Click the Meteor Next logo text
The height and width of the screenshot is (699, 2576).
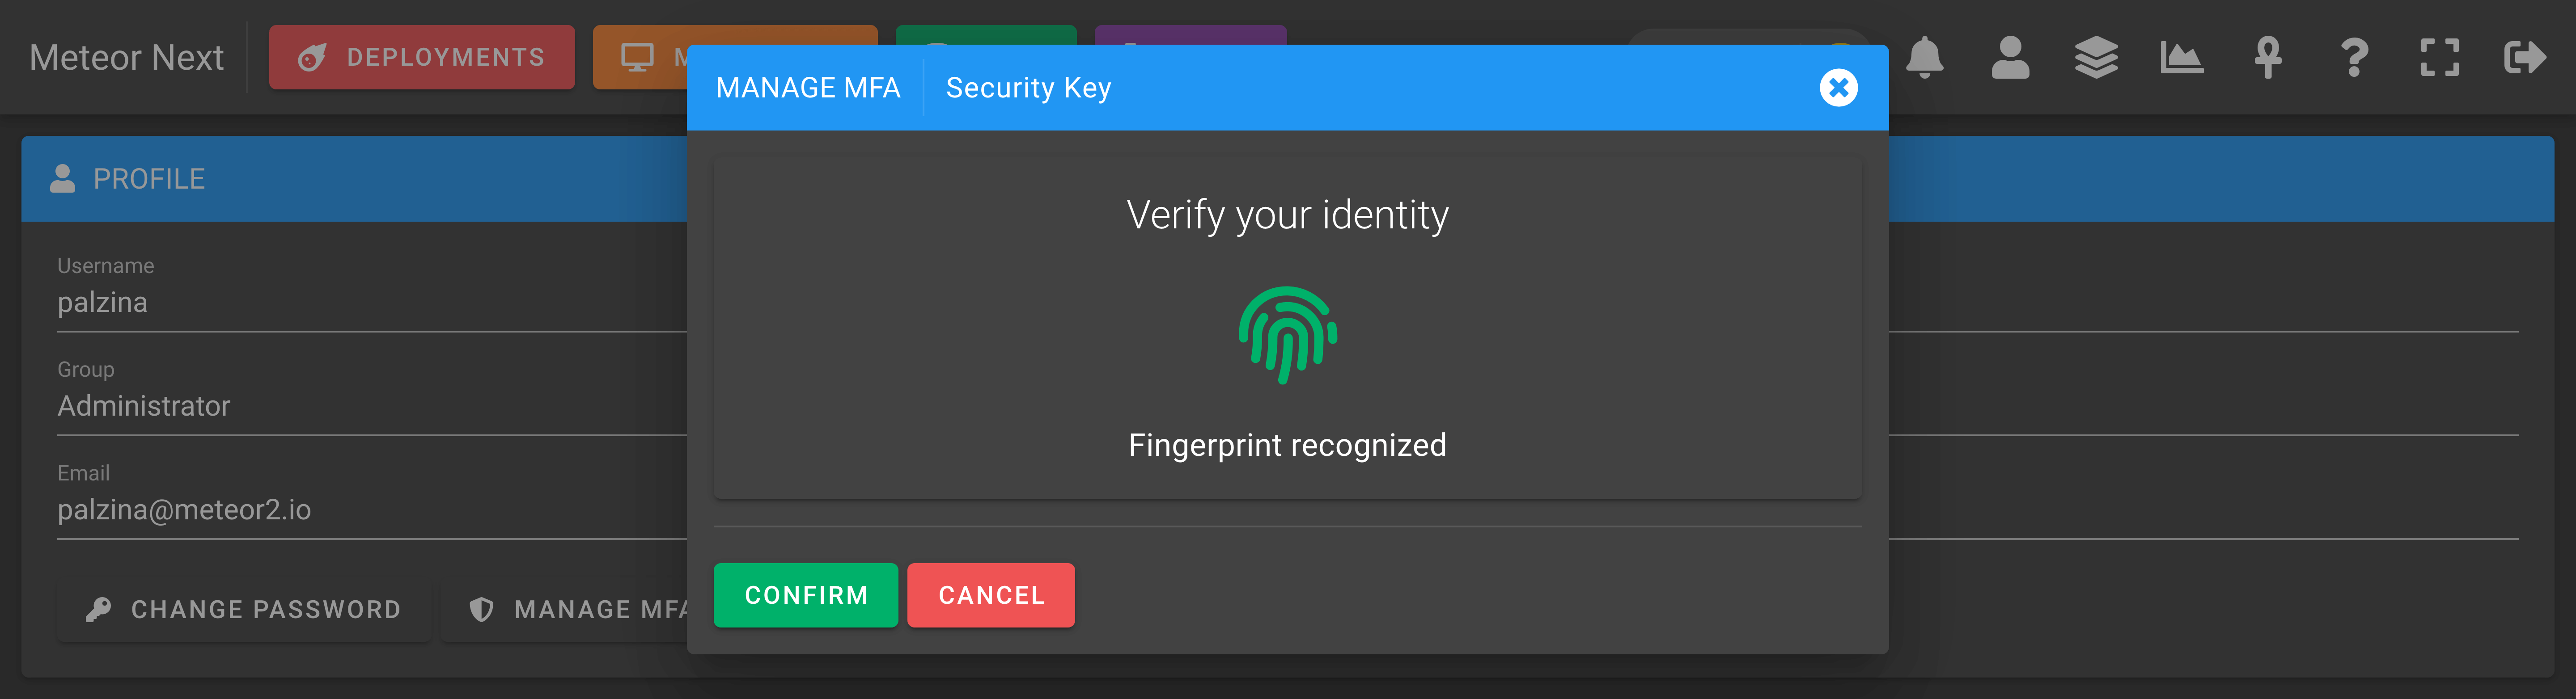coord(126,57)
